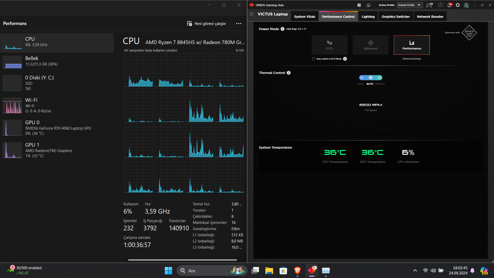Screen dimensions: 494x278
Task: Open OMEN notifications bell with 9+ badge
Action: coord(450,5)
